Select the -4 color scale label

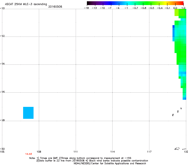pyautogui.click(x=118, y=8)
